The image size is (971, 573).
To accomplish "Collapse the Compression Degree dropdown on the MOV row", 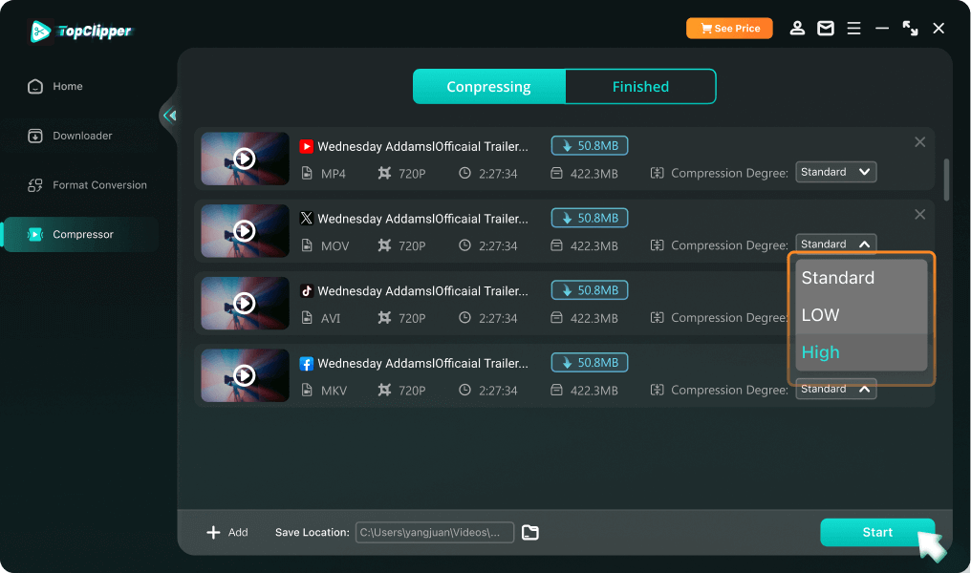I will [x=836, y=244].
